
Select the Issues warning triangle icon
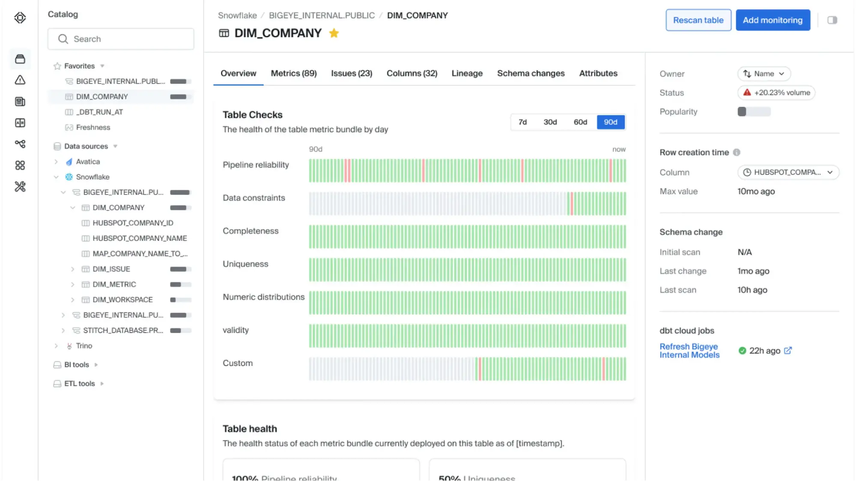(20, 80)
